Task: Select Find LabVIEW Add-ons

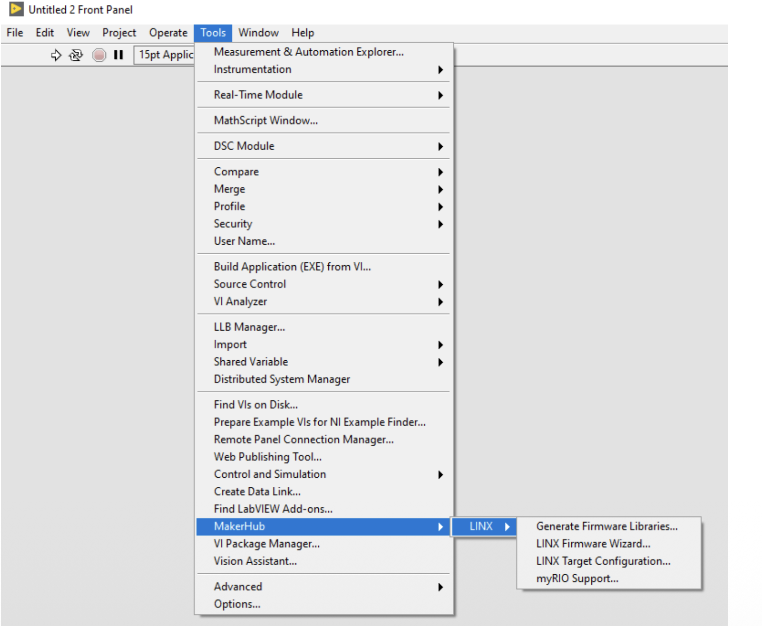Action: pos(324,509)
